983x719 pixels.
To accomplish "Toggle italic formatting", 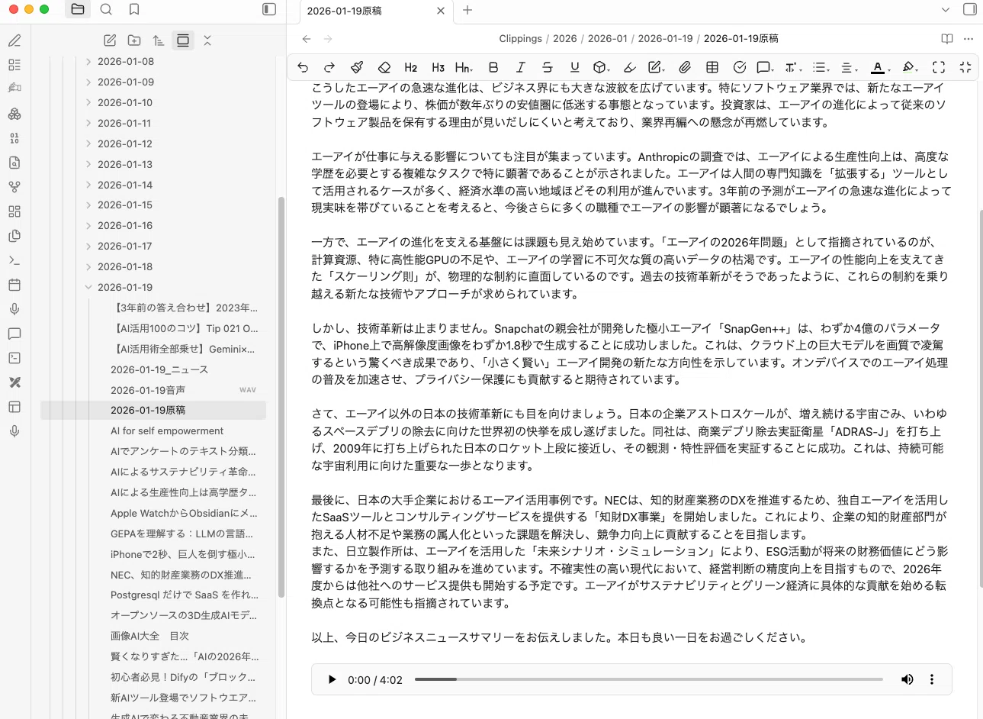I will (521, 67).
